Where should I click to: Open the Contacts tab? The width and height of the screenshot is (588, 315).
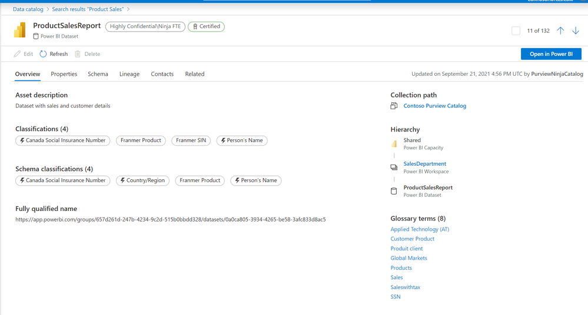[162, 74]
